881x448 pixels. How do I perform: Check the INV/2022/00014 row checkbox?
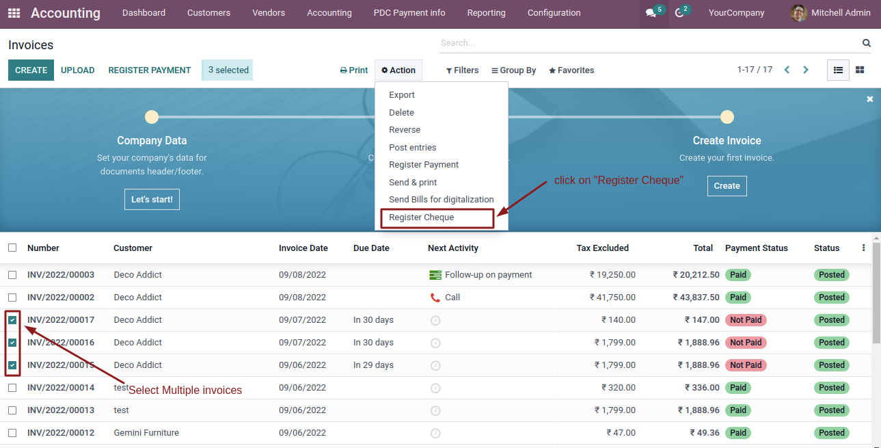pos(12,388)
